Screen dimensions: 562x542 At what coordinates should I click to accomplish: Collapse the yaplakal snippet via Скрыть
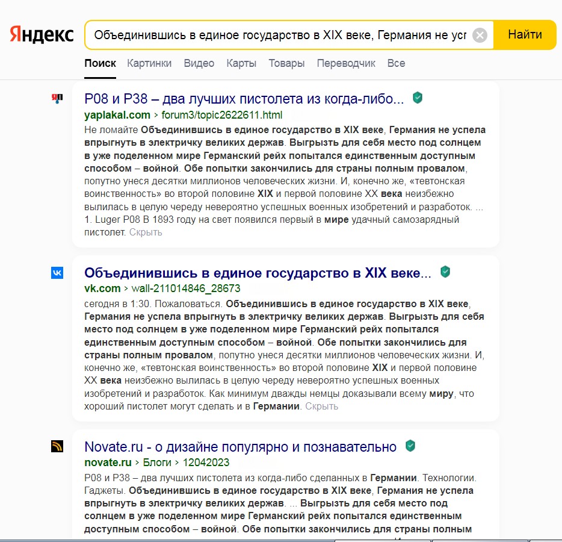(x=146, y=232)
